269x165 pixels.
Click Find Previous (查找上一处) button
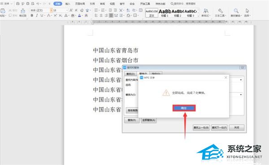tap(201, 127)
